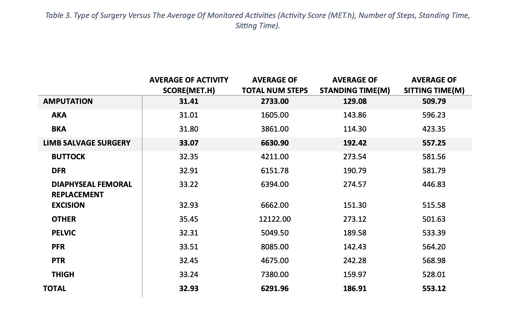The width and height of the screenshot is (519, 328).
Task: Select the AMPUTATION row label
Action: click(x=68, y=101)
